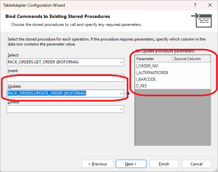Click the Source Column cell for I_ORDER_NO
The image size is (218, 172).
pyautogui.click(x=191, y=66)
